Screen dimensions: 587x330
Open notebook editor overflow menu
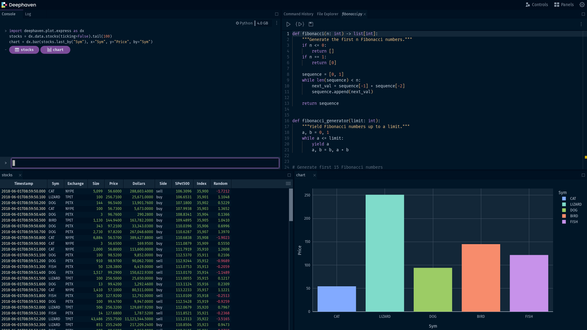[x=581, y=24]
